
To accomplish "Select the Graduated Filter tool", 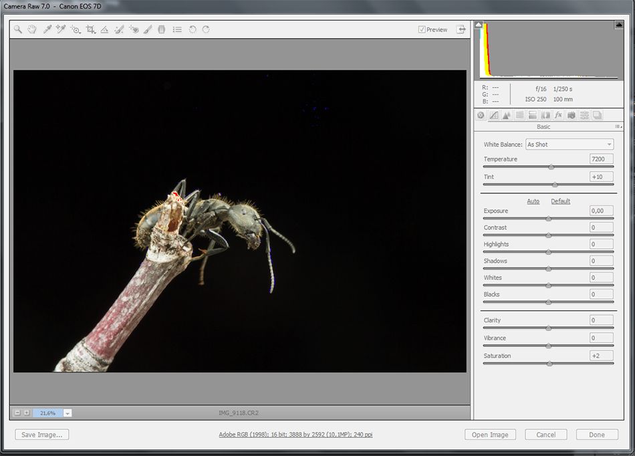I will click(162, 29).
